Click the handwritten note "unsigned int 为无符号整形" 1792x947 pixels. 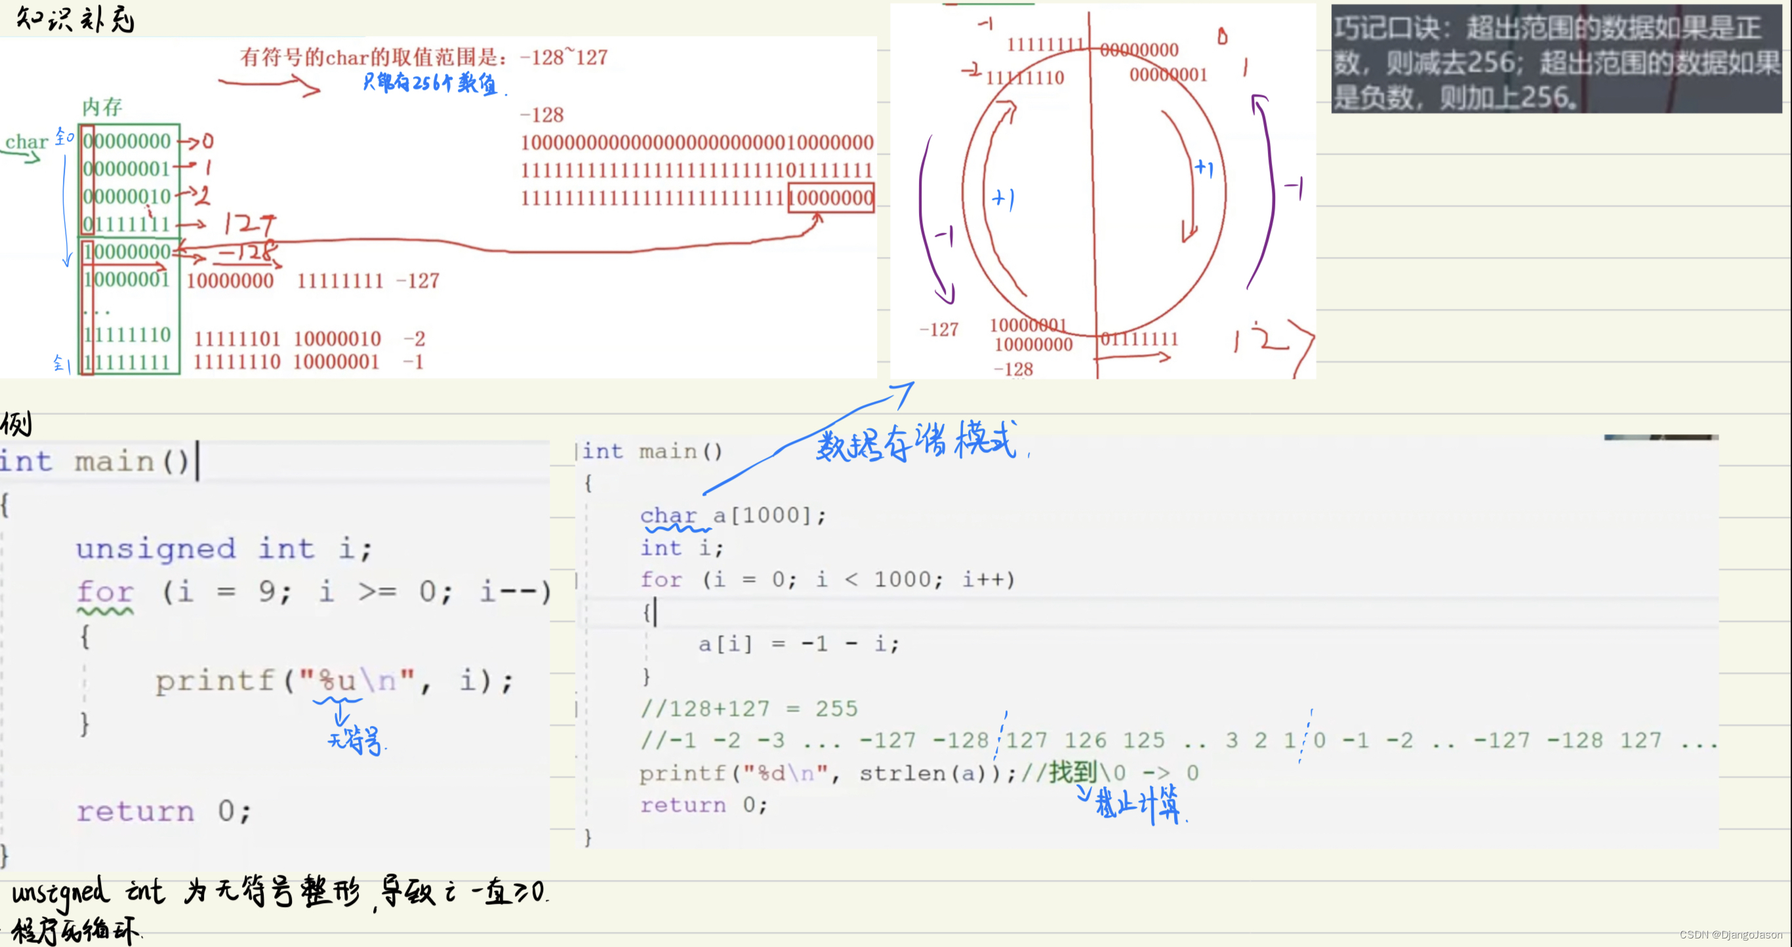point(185,892)
